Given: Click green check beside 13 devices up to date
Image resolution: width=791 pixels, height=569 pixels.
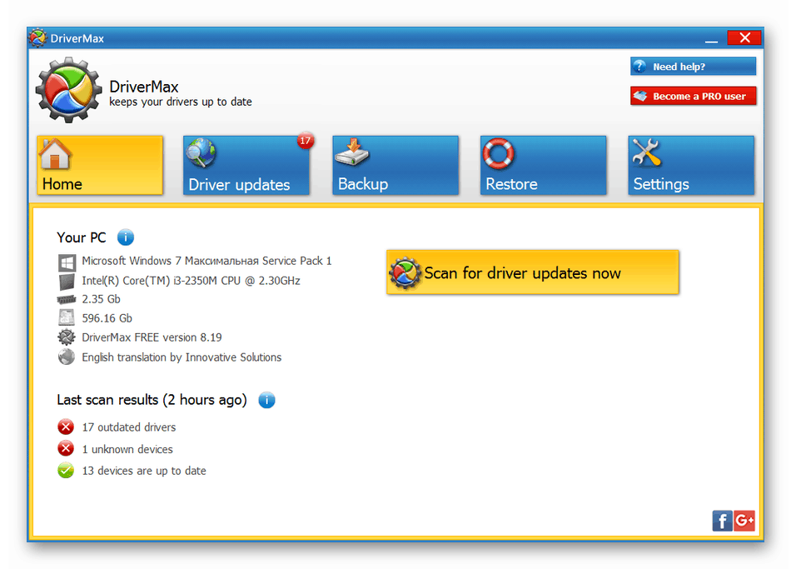Looking at the screenshot, I should click(x=66, y=470).
